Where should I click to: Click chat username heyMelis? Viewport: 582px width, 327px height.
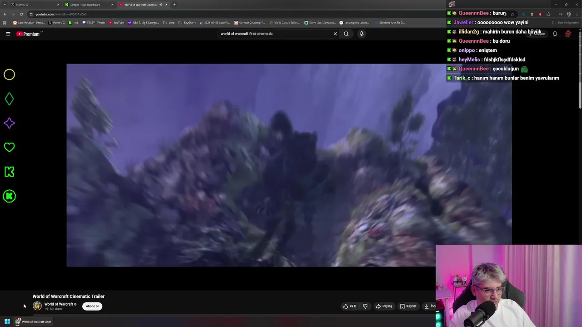[469, 59]
